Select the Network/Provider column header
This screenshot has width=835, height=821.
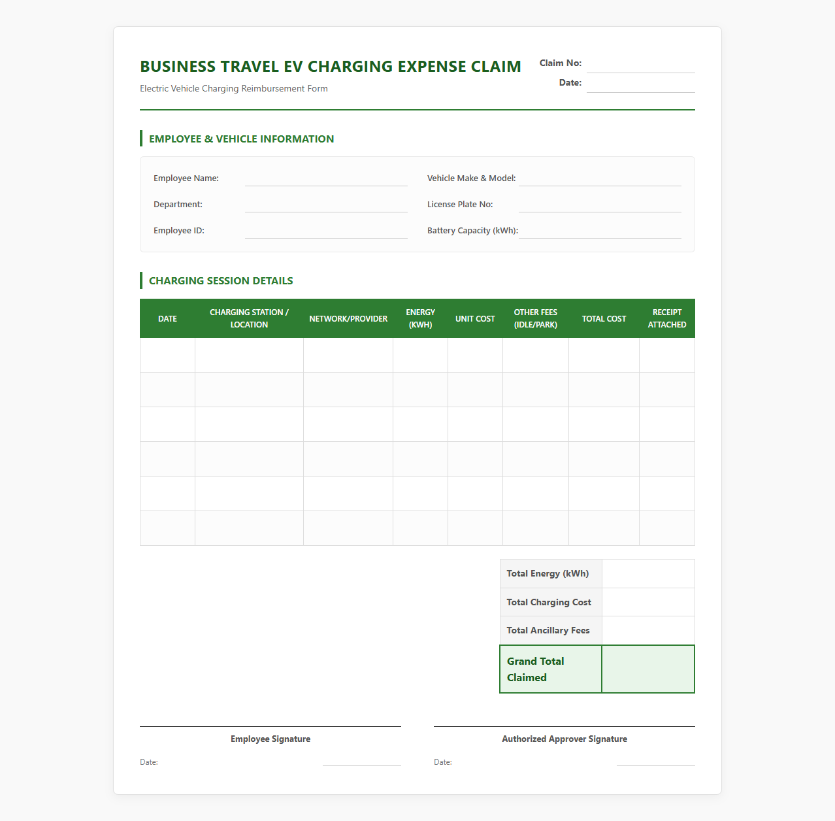tap(348, 318)
